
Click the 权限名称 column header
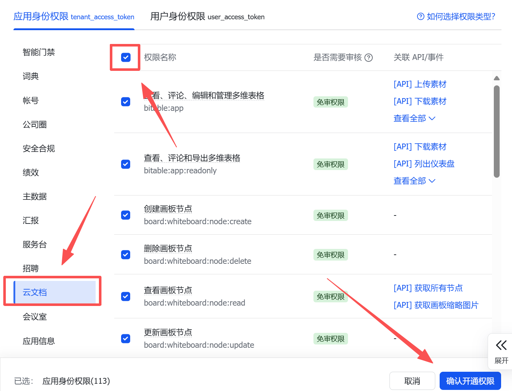tap(160, 57)
